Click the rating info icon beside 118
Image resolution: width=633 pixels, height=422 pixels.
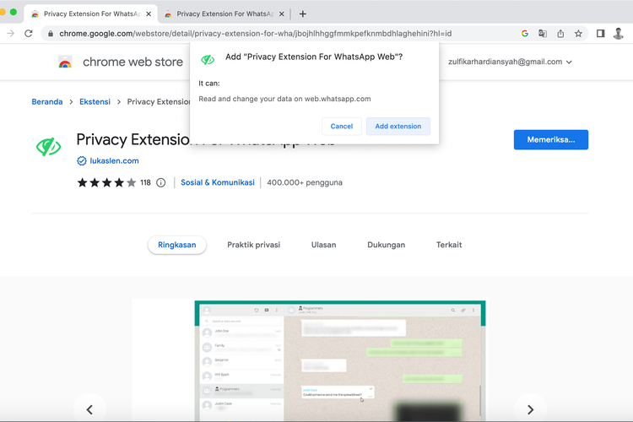[161, 182]
